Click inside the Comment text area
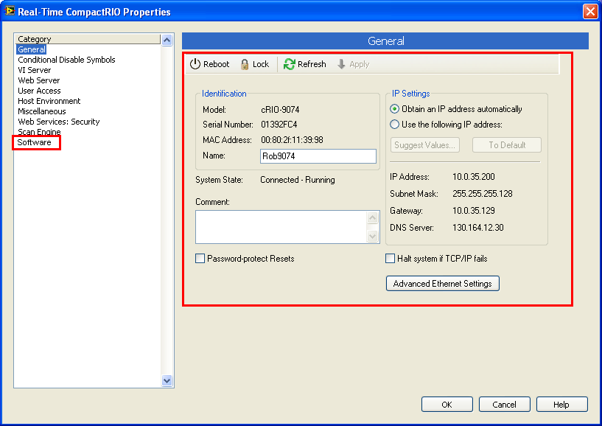Screen dimensions: 602x426 coord(280,227)
